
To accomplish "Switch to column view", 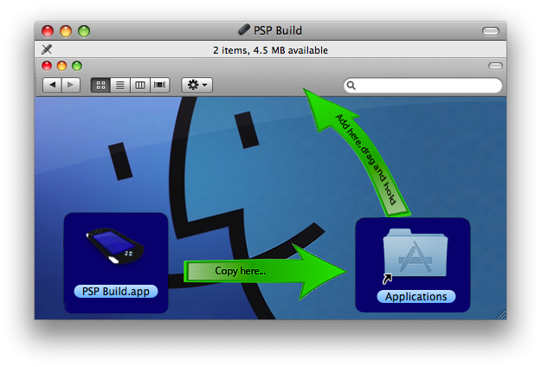I will pos(140,85).
